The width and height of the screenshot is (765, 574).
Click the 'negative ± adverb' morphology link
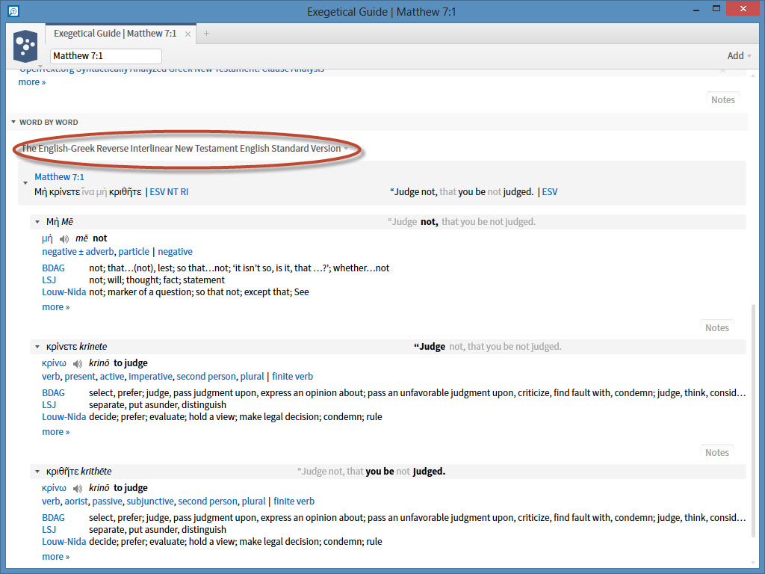click(78, 251)
